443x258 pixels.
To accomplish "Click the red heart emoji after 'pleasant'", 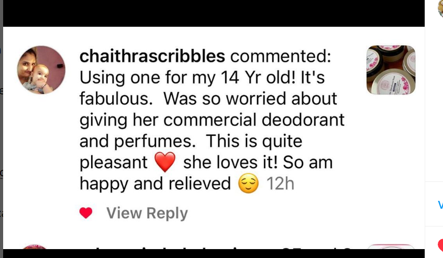I will pos(165,162).
